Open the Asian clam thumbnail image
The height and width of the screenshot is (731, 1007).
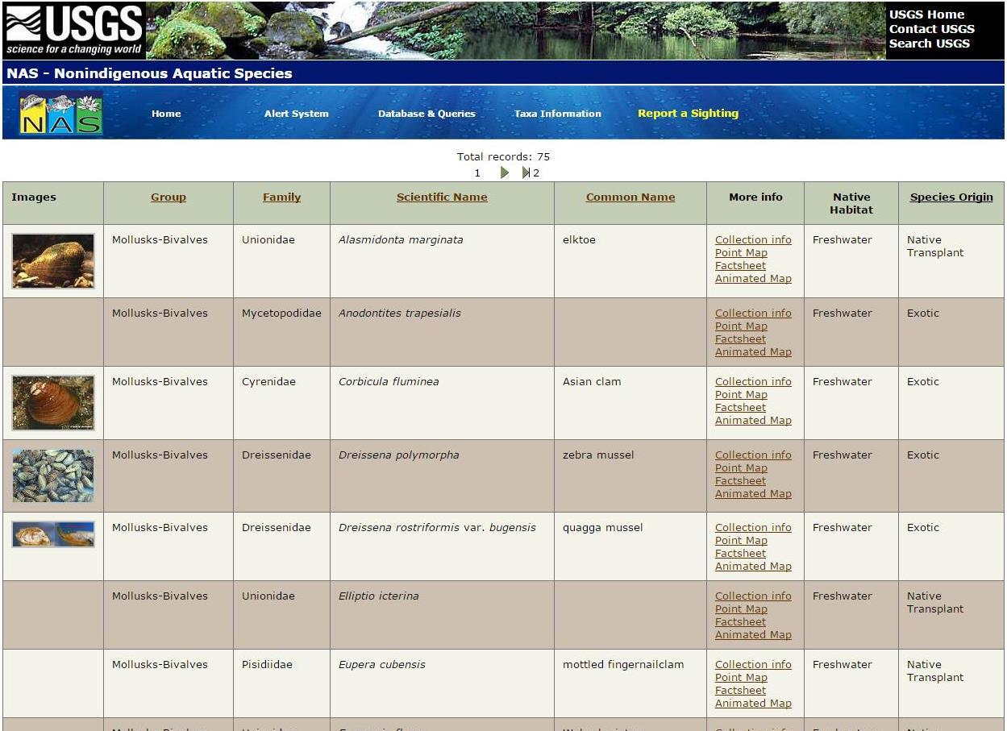coord(53,402)
